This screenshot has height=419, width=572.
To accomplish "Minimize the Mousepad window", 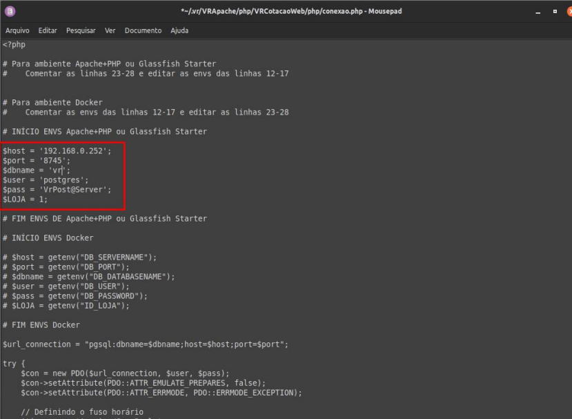I will [538, 12].
